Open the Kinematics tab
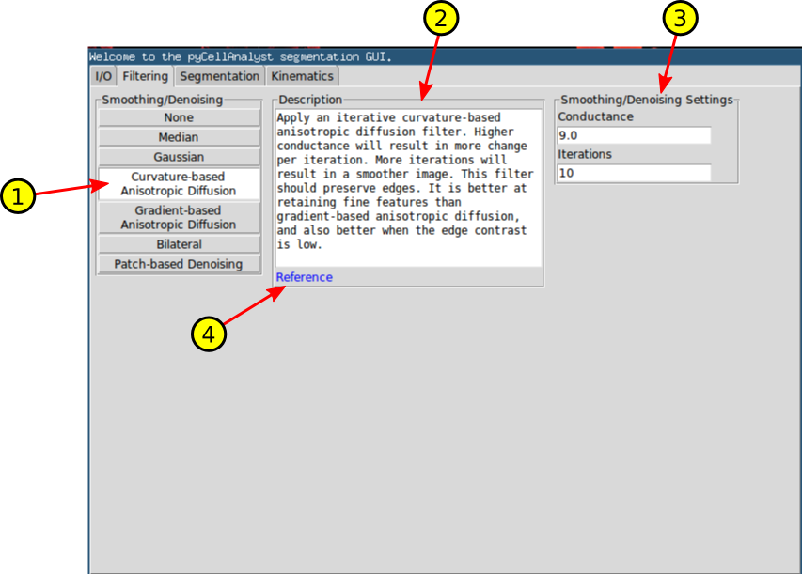Image resolution: width=802 pixels, height=574 pixels. click(302, 77)
